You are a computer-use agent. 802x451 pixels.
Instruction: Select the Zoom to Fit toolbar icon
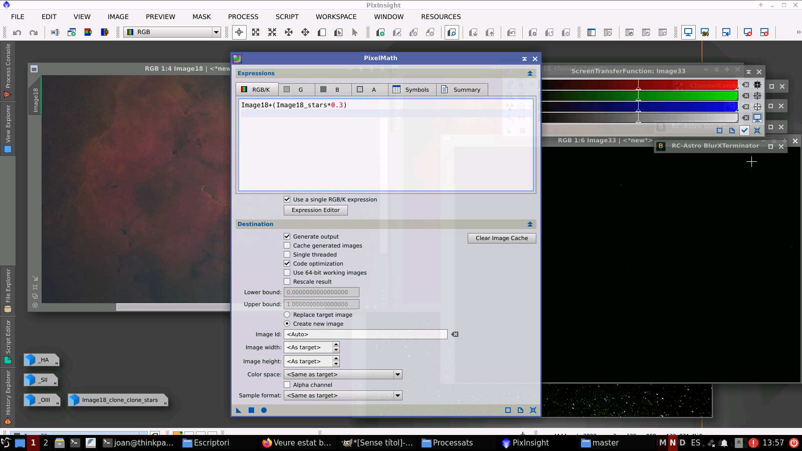pyautogui.click(x=256, y=33)
